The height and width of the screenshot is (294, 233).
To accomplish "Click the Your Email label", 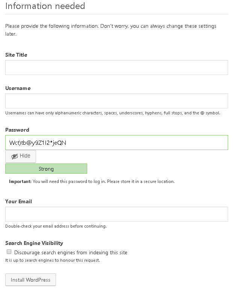I will point(18,201).
